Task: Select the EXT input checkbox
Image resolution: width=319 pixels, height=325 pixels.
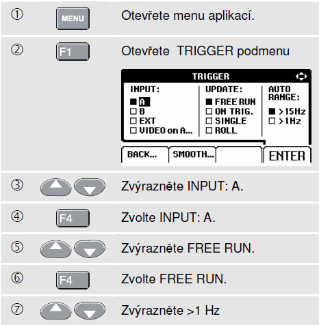Action: click(x=133, y=121)
